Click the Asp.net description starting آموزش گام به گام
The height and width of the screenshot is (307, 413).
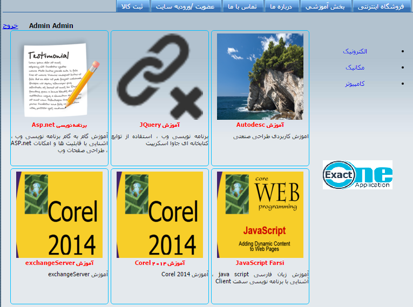click(x=59, y=144)
